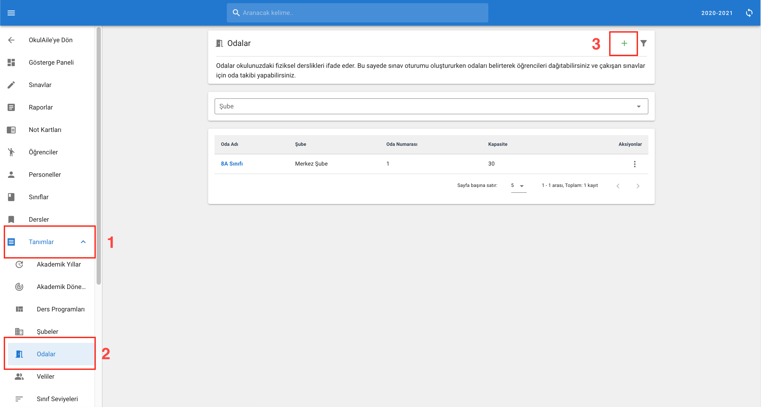Click the Kapasite column header
Screen dimensions: 761x407
click(x=497, y=144)
